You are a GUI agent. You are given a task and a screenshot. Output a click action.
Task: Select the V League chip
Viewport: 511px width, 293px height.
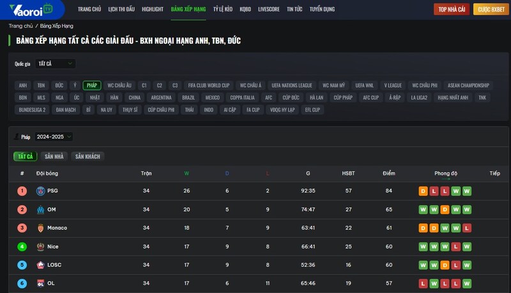click(x=393, y=85)
